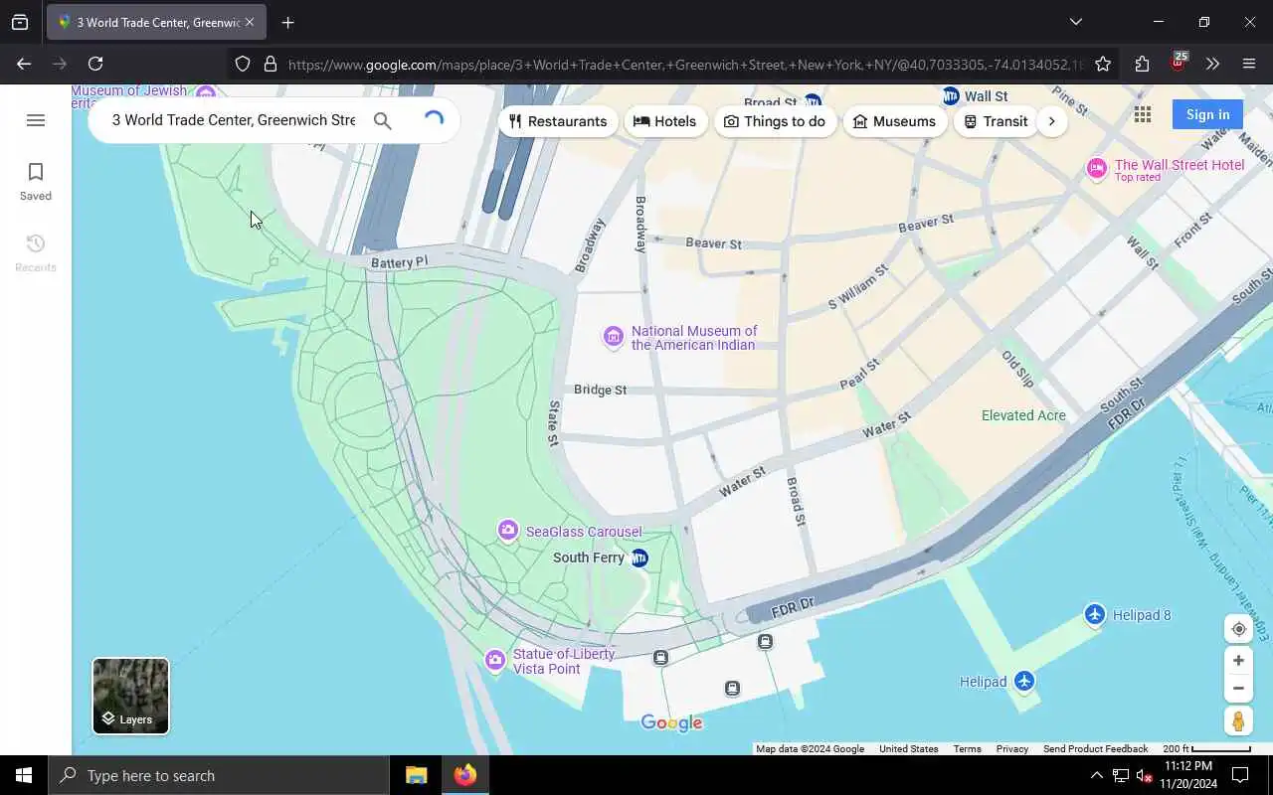The width and height of the screenshot is (1273, 795).
Task: Filter map by Restaurants
Action: 558,121
